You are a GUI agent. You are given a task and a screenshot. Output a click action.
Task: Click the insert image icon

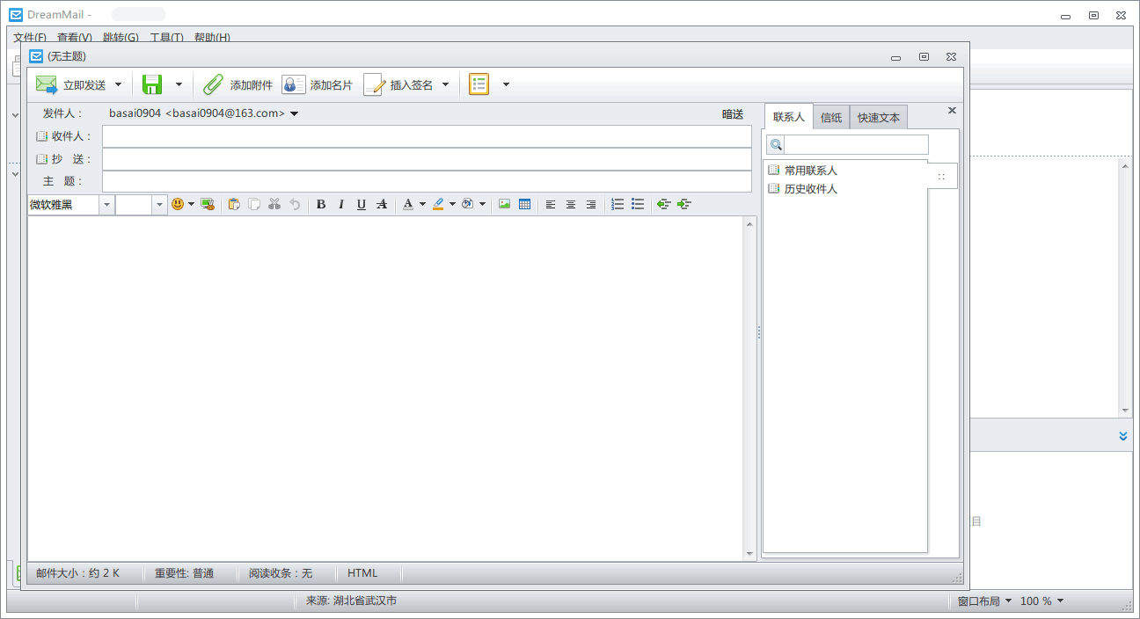coord(504,204)
